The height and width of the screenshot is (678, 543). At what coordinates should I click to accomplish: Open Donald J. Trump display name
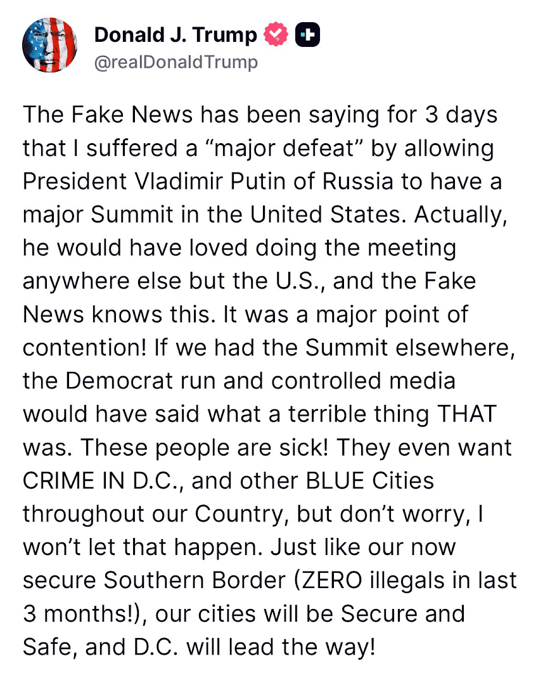point(176,35)
